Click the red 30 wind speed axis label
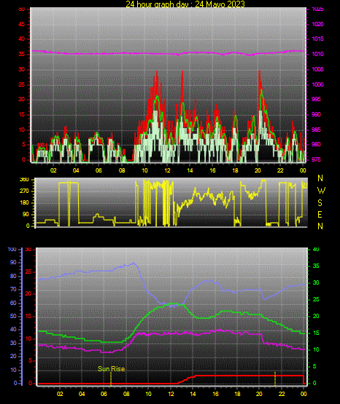Viewport: 340px width, 404px height. pos(21,70)
